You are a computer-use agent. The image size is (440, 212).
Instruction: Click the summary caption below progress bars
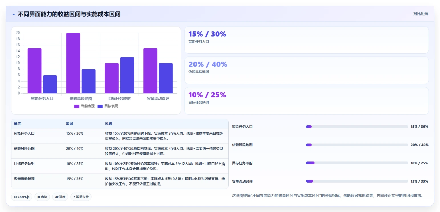click(x=328, y=196)
